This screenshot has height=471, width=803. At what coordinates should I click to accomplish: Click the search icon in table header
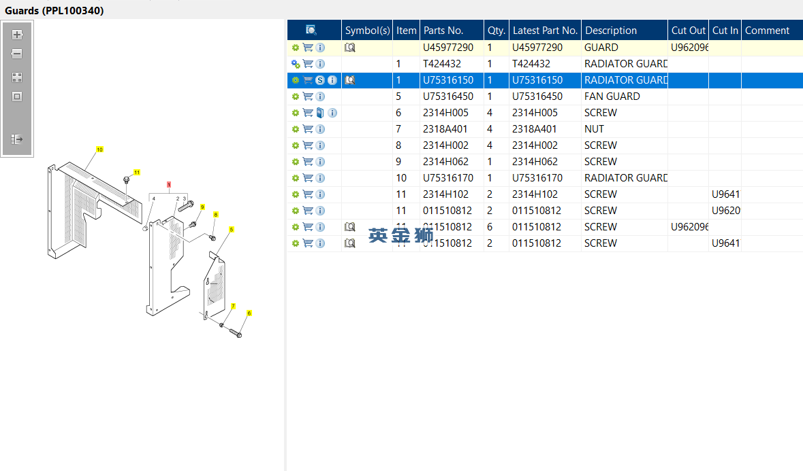(x=311, y=30)
